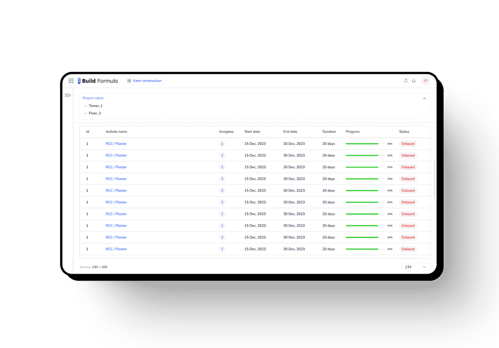The width and height of the screenshot is (499, 348).
Task: Expand the sidebar menu icon
Action: click(67, 95)
